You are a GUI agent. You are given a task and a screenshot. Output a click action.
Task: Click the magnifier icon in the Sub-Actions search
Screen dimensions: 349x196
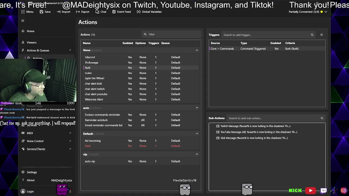[x=322, y=118]
